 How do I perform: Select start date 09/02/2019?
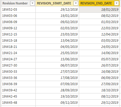pos(57,22)
